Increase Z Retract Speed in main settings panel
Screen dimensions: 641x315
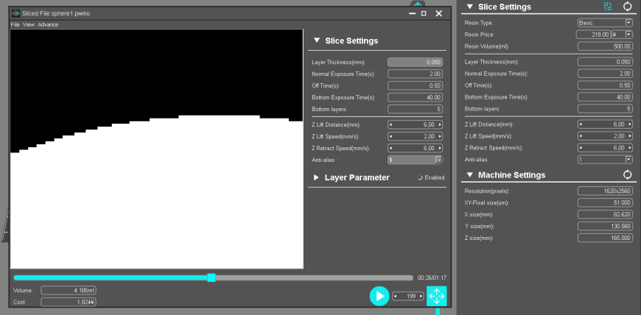630,148
